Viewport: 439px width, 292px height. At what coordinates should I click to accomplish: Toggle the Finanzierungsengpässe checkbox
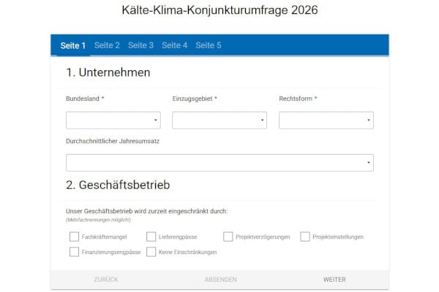74,252
